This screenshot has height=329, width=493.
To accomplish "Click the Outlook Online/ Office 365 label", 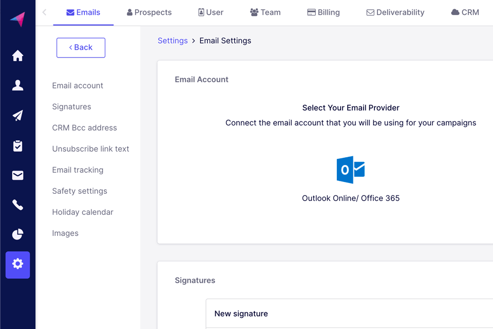I will 351,198.
